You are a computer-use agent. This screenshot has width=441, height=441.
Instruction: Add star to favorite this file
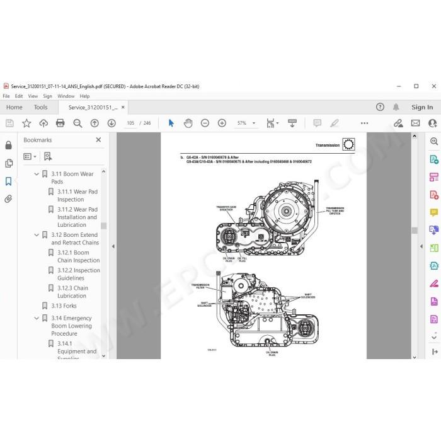tap(26, 123)
